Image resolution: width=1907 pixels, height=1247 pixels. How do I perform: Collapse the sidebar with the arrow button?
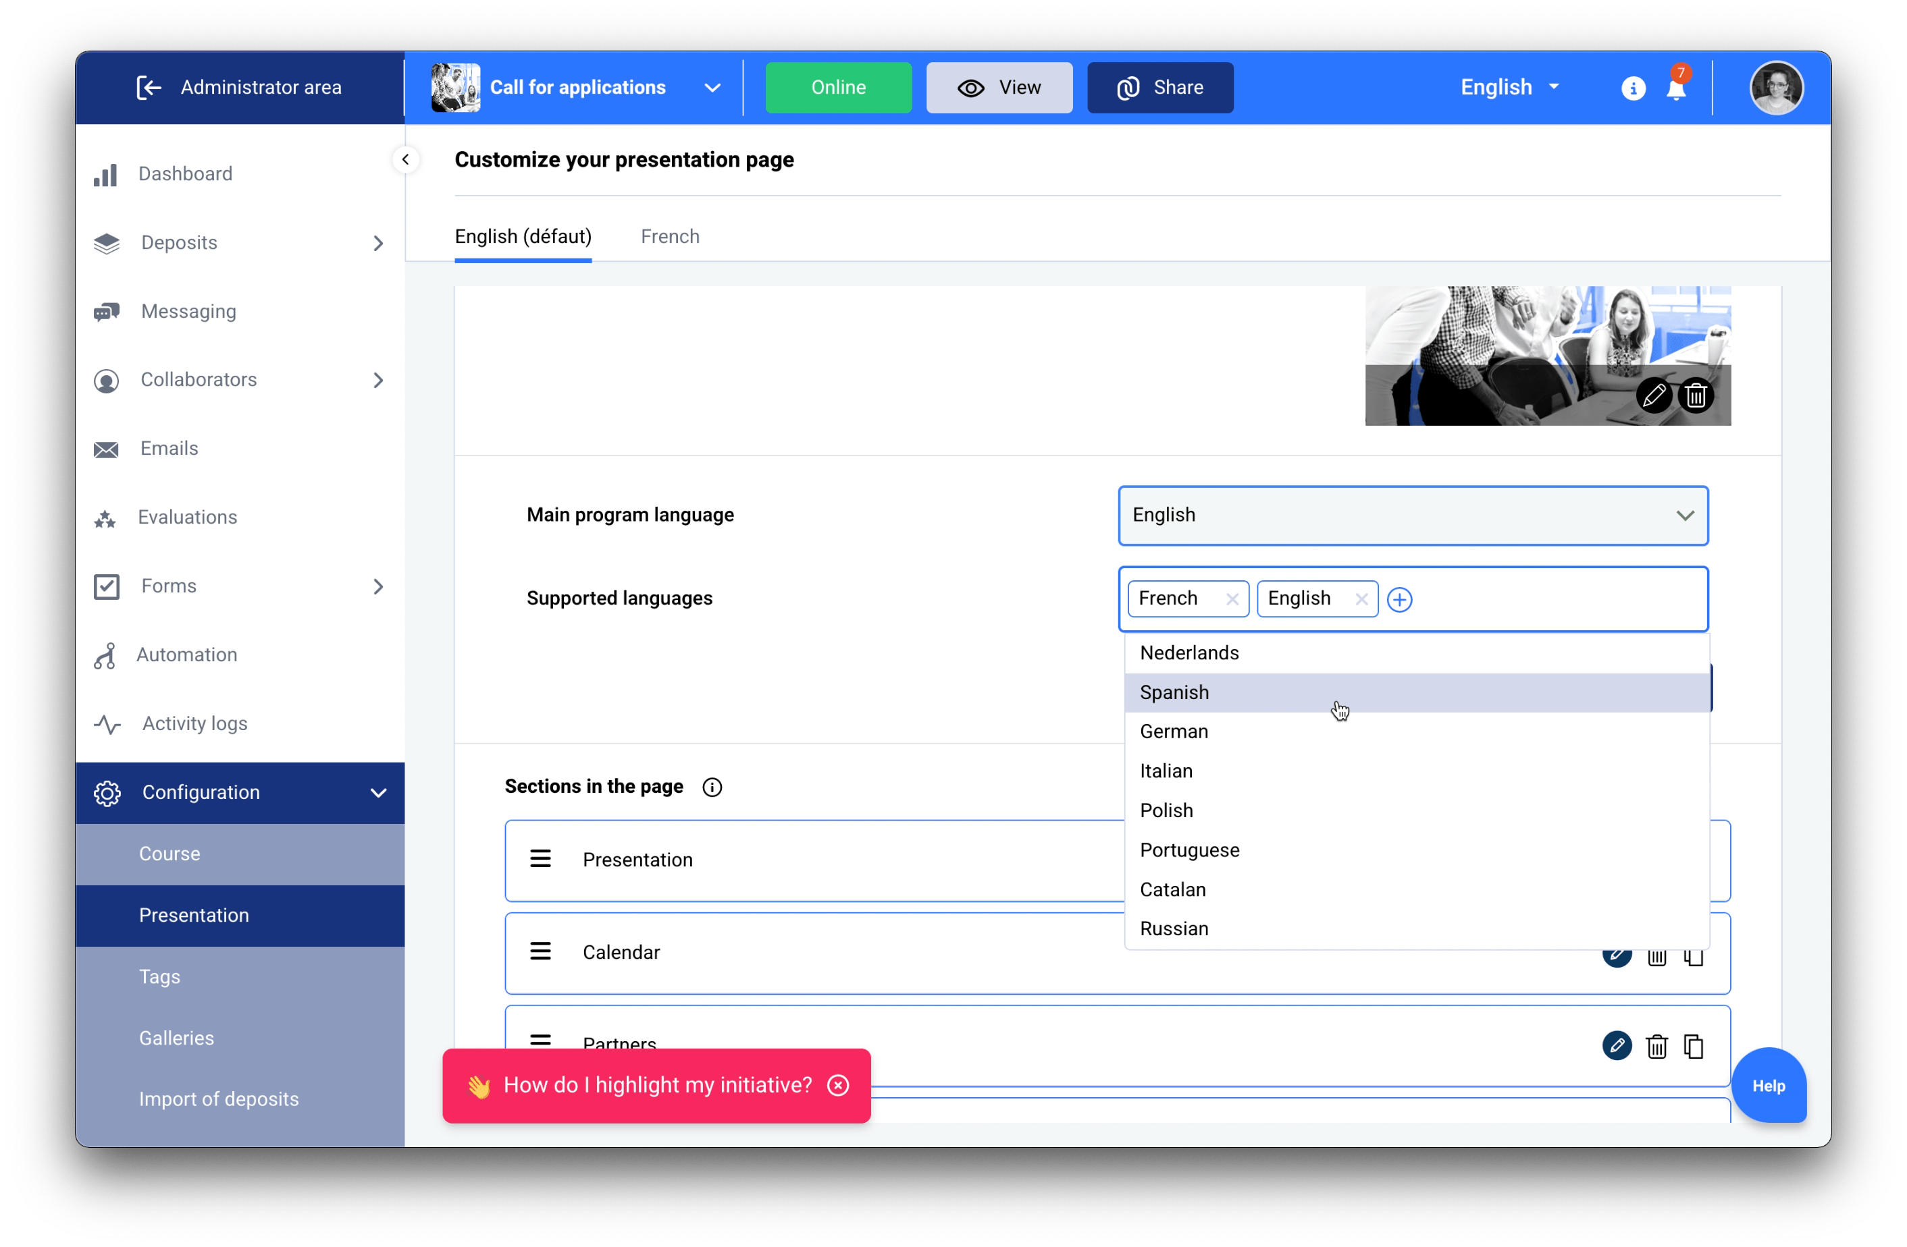[x=405, y=159]
